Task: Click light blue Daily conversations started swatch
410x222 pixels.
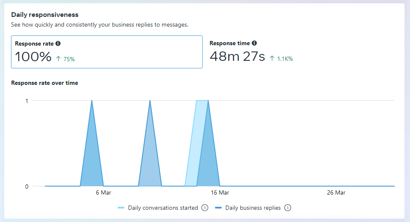Action: (121, 208)
